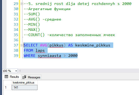139x95 pixels.
Task: Click the alias keskmine_pikkus in line 37
Action: (93, 45)
